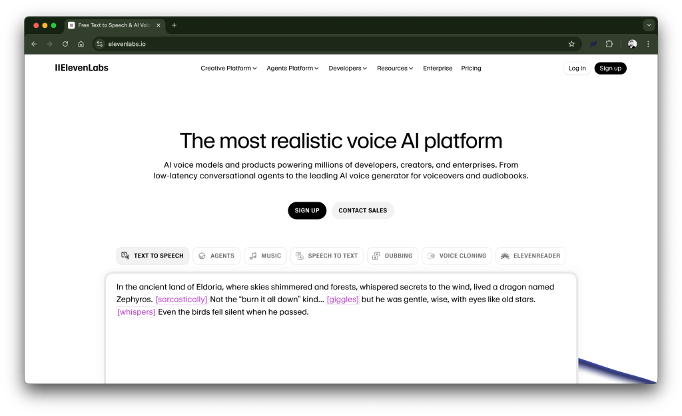Switch to the DUBBING tab
The height and width of the screenshot is (416, 682).
pos(392,256)
